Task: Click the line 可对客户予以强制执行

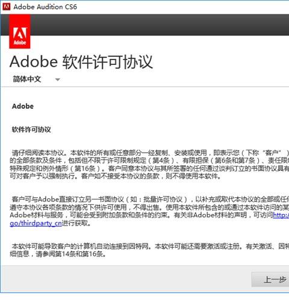Action: [x=116, y=176]
